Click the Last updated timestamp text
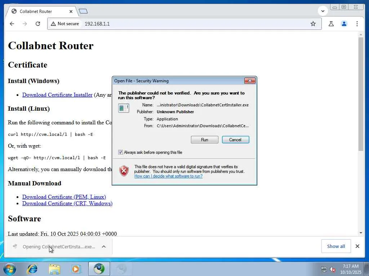 click(62, 234)
